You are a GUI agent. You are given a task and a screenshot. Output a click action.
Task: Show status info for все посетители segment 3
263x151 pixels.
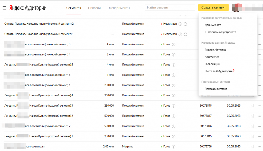point(174,75)
